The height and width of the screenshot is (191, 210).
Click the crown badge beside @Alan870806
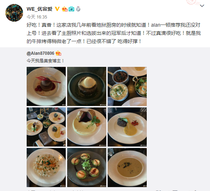[58, 53]
